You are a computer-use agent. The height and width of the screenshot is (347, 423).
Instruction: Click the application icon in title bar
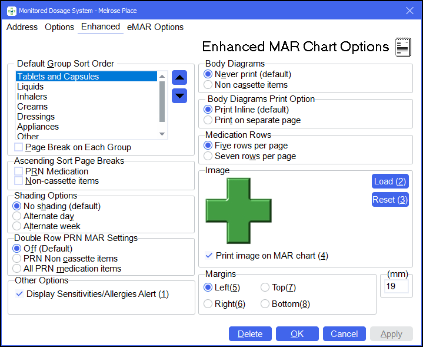click(x=11, y=11)
